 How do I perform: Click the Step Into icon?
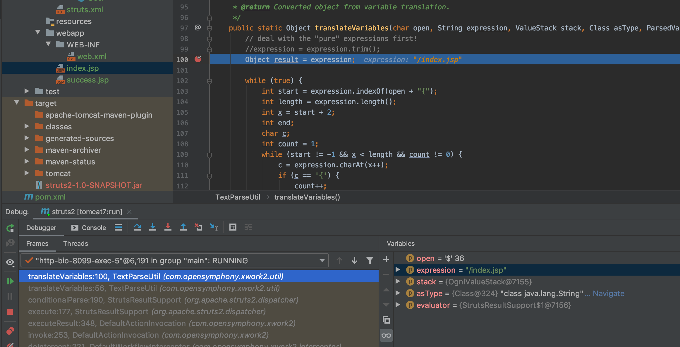pos(152,227)
